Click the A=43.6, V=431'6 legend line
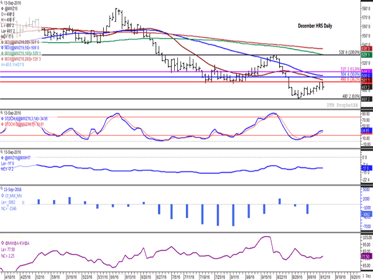 pyautogui.click(x=12, y=65)
